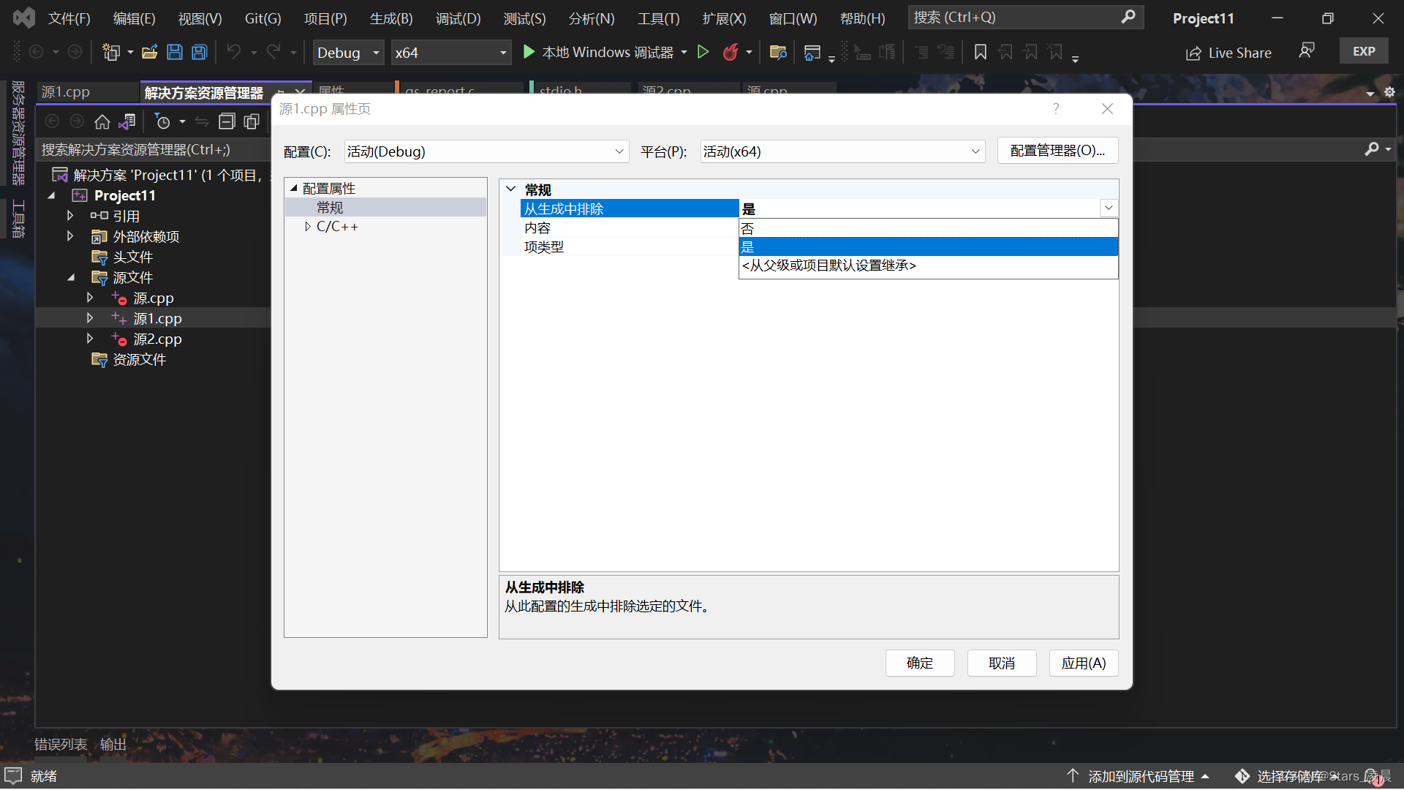Open the 调试(D) menu
The image size is (1404, 790).
pos(458,18)
